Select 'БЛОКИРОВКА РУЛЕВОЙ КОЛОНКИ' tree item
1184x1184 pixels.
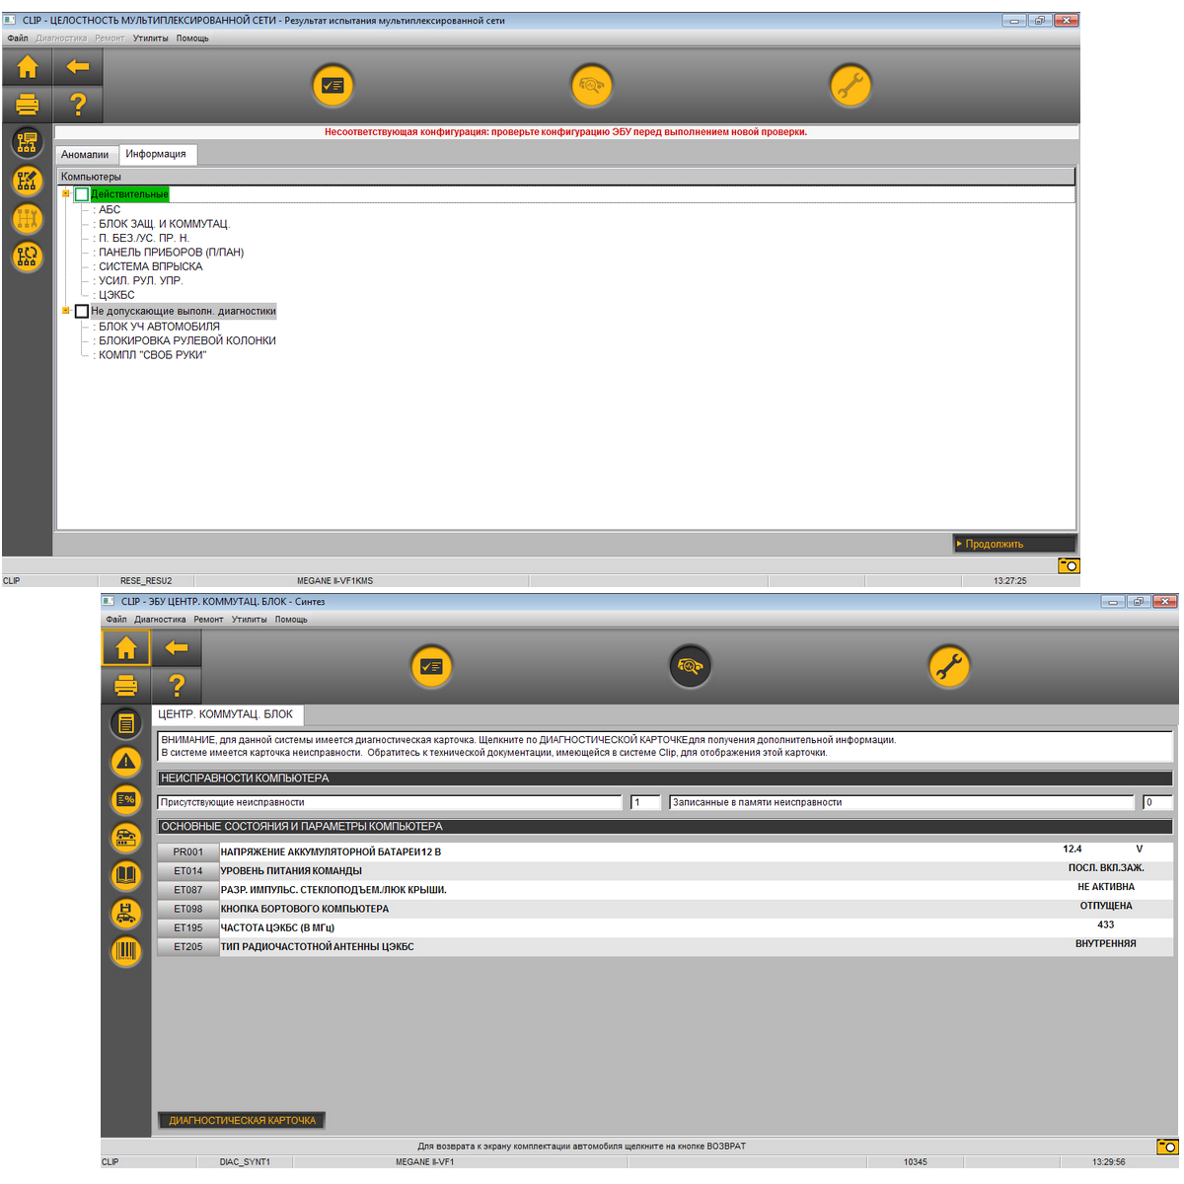click(x=186, y=340)
